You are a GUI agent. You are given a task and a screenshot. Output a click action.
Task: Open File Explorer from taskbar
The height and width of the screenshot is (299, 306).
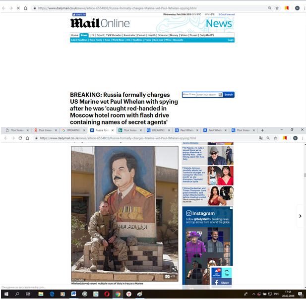[41, 294]
